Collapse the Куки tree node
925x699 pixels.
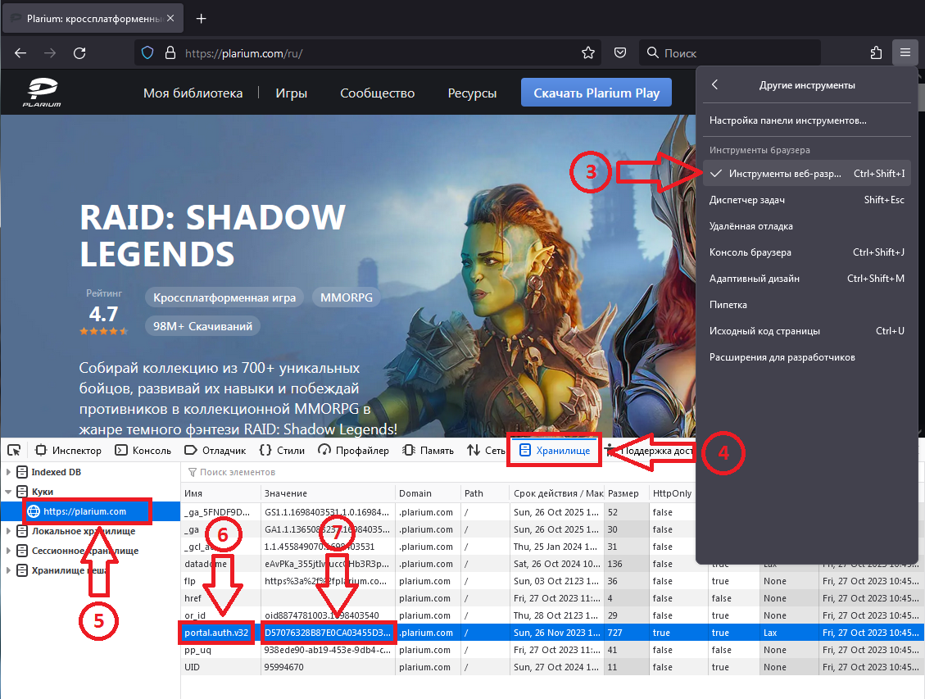coord(8,492)
